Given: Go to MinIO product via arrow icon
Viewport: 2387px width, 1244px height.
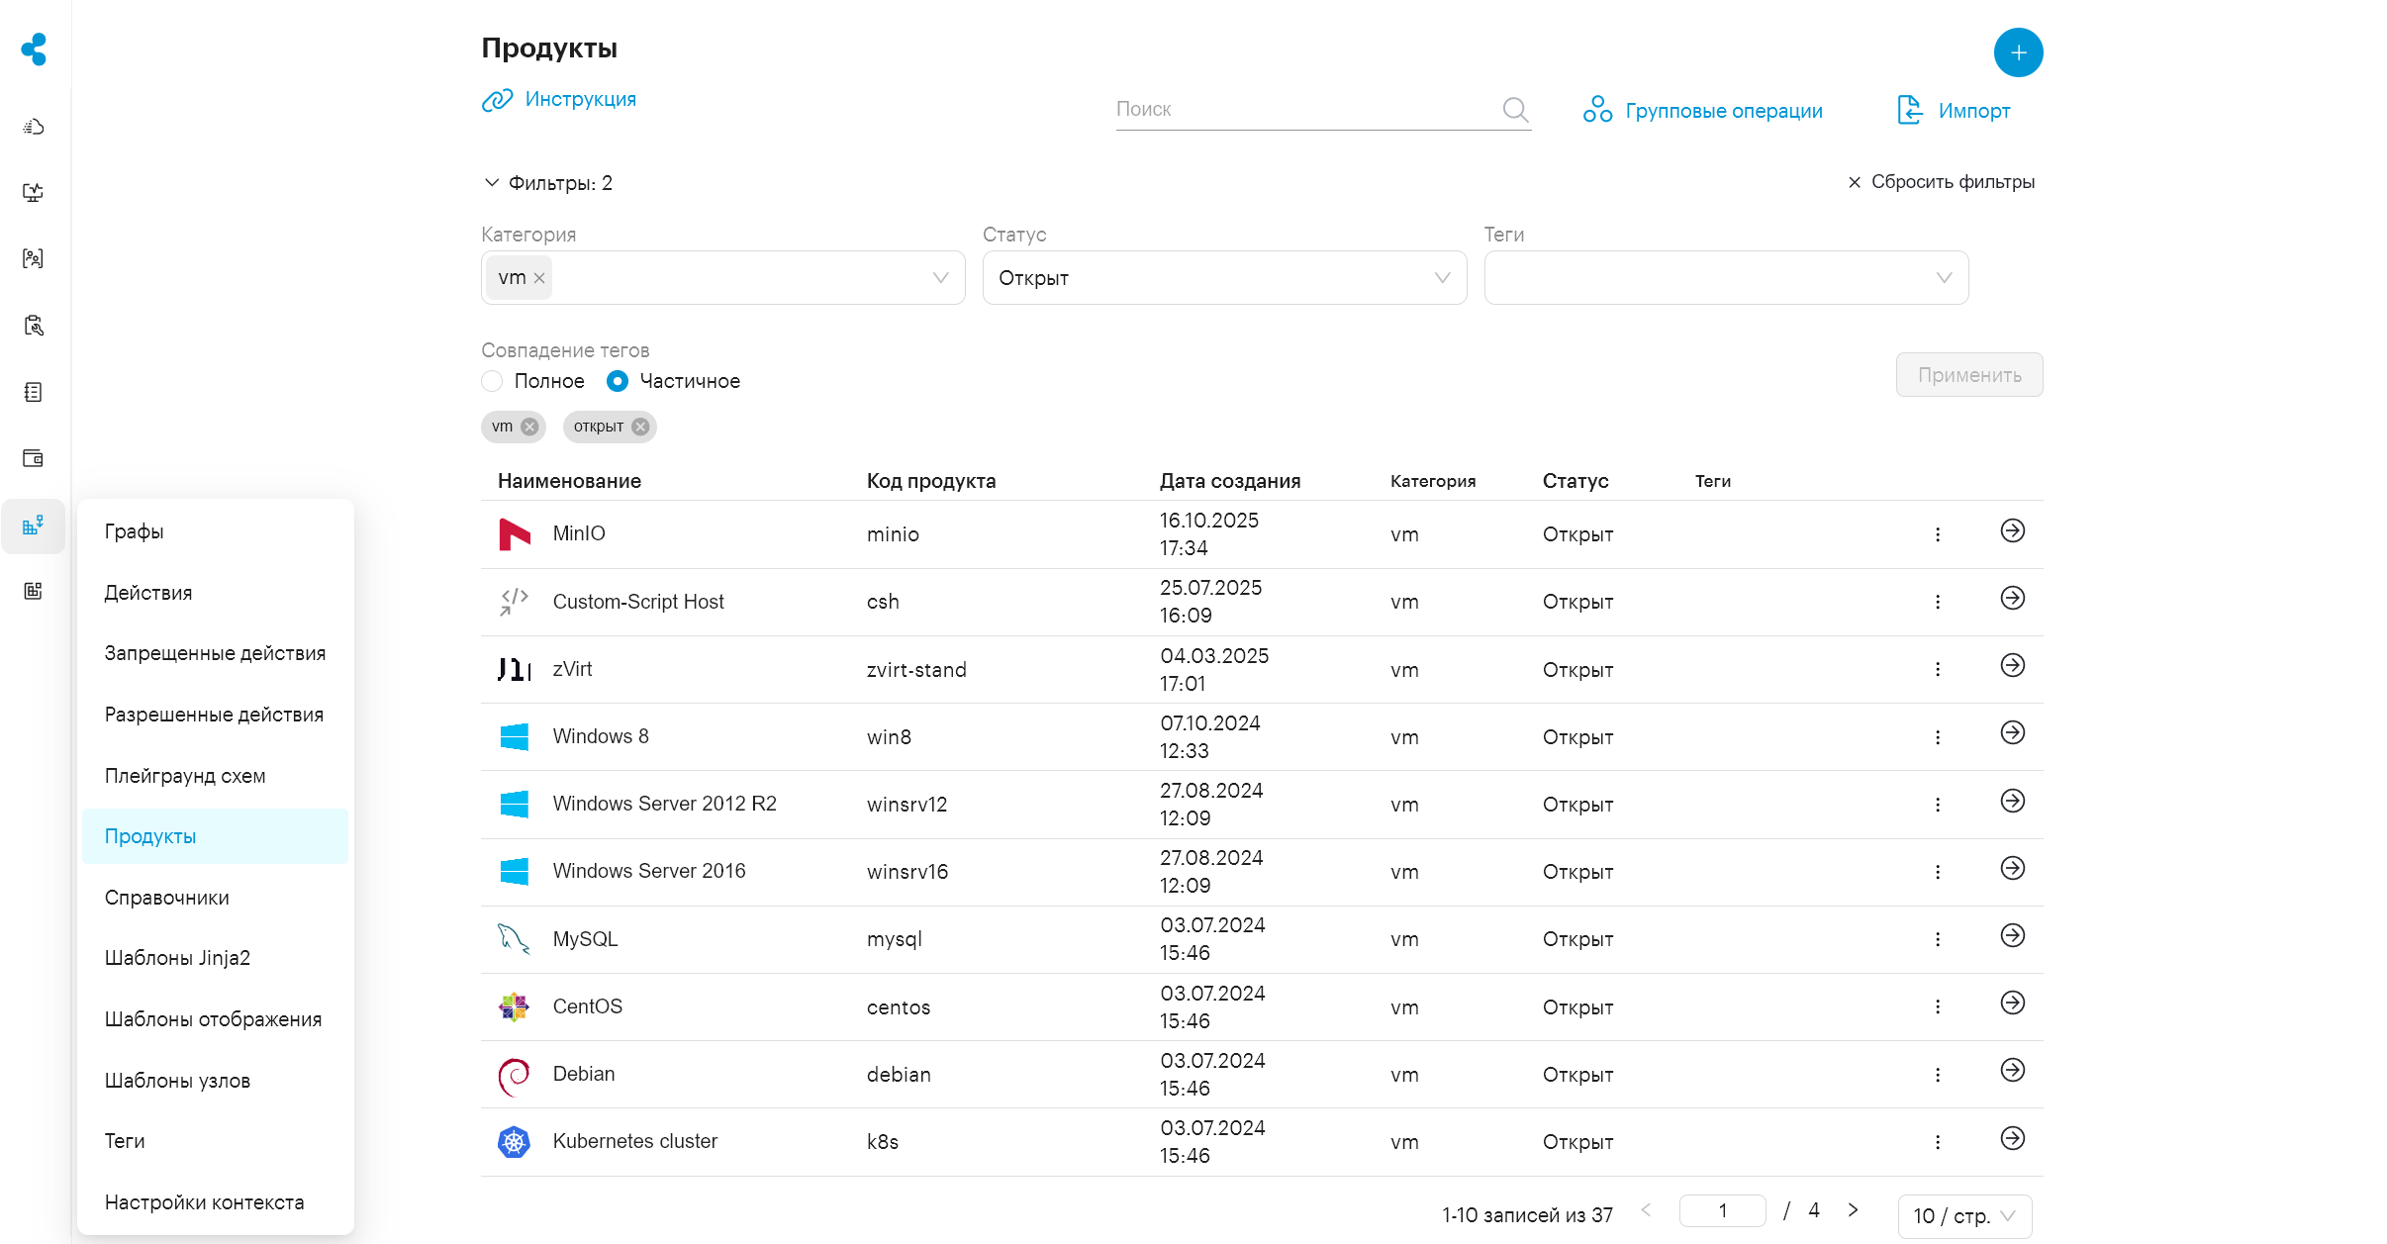Looking at the screenshot, I should coord(2012,530).
